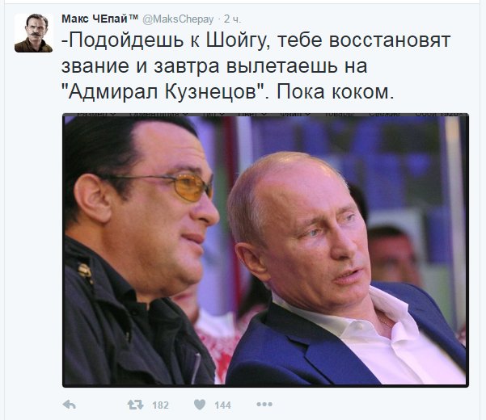Expand the cut-off 'Размер' dropdown atop photo
Screen dimensions: 486x420
97,115
